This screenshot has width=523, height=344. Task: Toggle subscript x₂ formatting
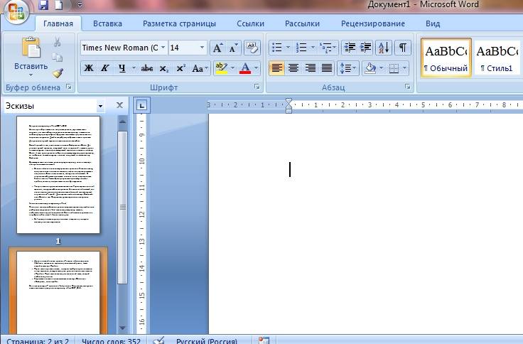pos(163,68)
